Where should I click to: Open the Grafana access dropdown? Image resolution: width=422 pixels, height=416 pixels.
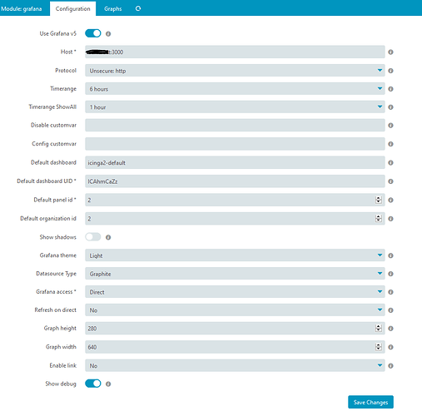coord(235,292)
